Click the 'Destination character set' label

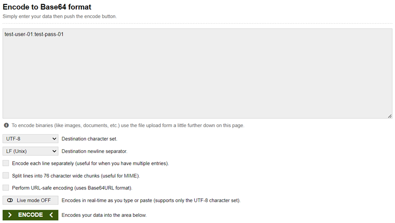click(x=89, y=139)
